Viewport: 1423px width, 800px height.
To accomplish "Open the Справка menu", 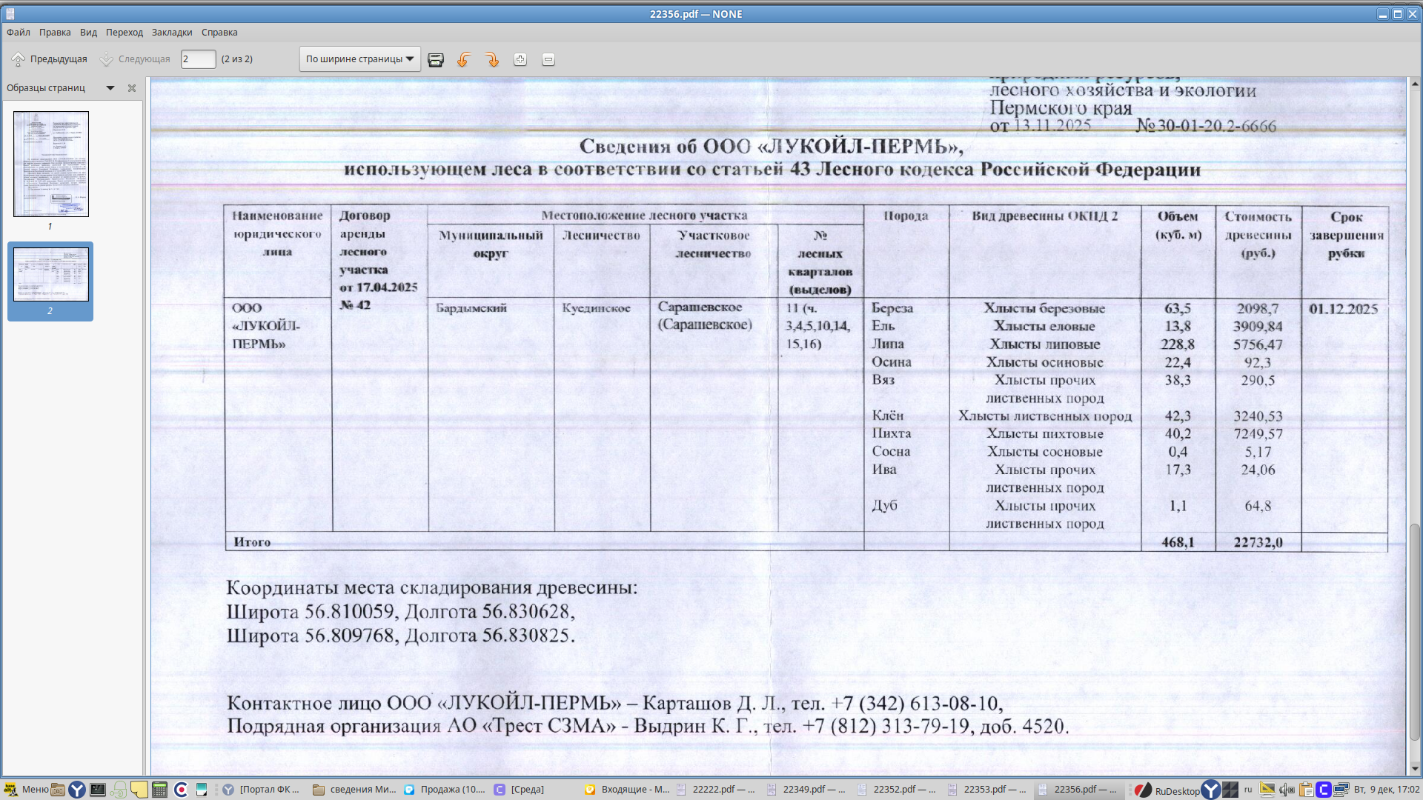I will coord(219,33).
